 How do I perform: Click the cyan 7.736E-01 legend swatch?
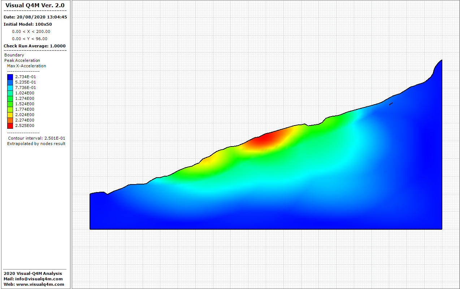10,88
